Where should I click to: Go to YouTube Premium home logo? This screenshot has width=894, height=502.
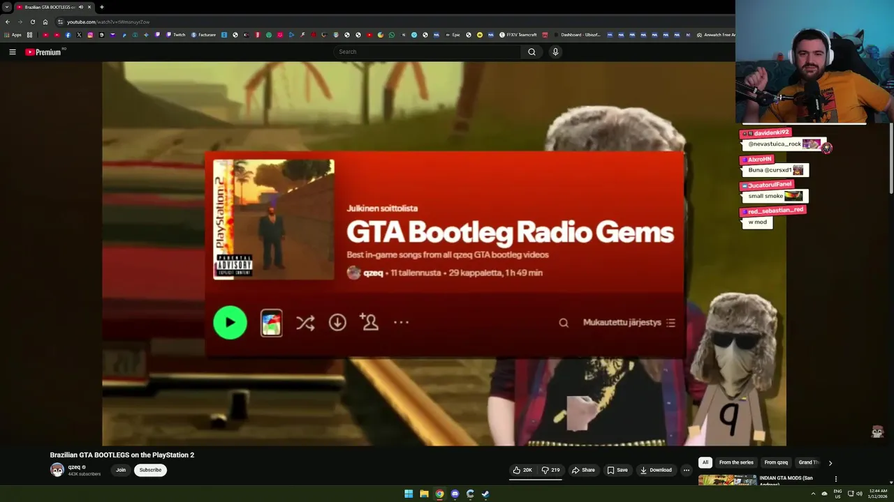click(43, 52)
